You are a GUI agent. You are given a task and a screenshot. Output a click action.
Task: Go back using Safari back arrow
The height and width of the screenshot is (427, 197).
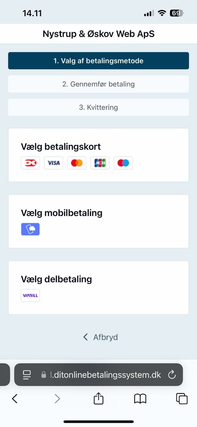coord(15,399)
